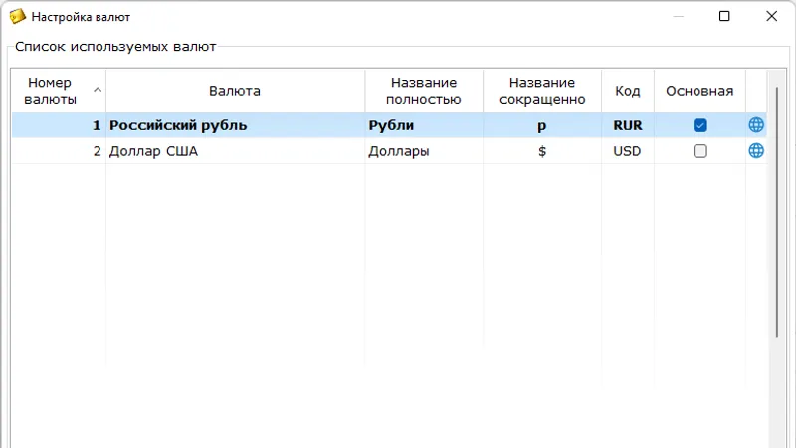The image size is (796, 448).
Task: Click the $ short name cell
Action: pos(542,151)
